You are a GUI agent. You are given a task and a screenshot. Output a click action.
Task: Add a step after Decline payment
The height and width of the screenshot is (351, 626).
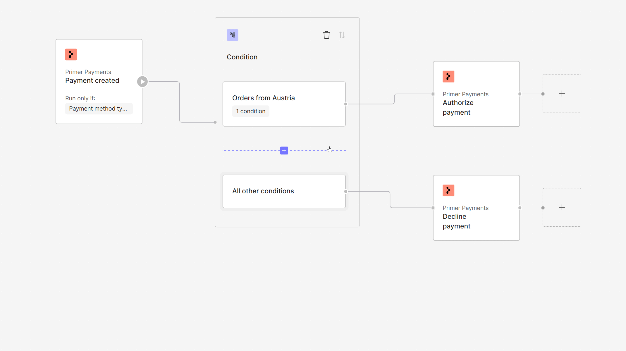(562, 207)
